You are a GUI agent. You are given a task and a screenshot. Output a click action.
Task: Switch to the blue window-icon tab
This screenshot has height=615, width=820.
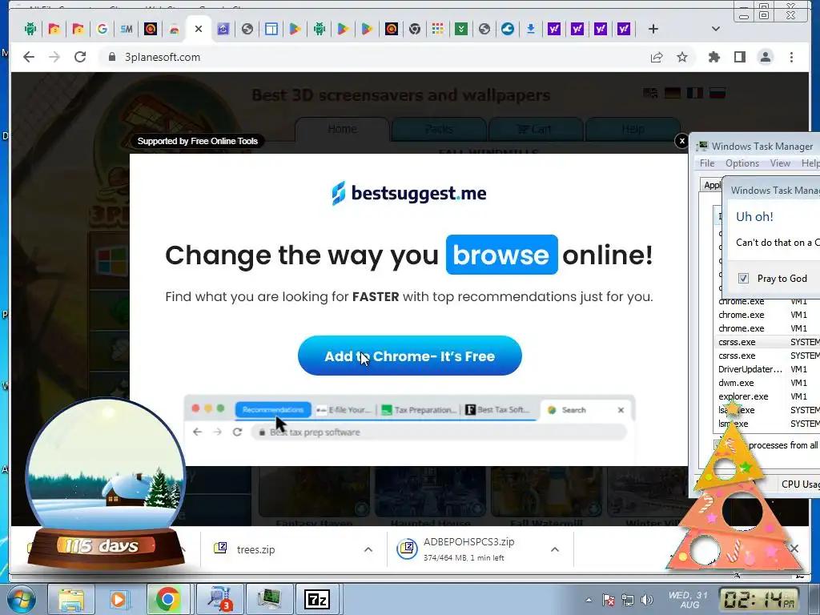pyautogui.click(x=271, y=29)
